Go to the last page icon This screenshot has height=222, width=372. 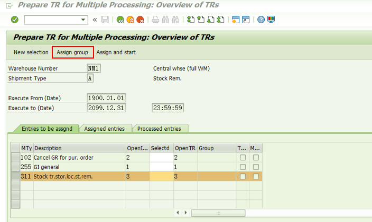coord(221,20)
